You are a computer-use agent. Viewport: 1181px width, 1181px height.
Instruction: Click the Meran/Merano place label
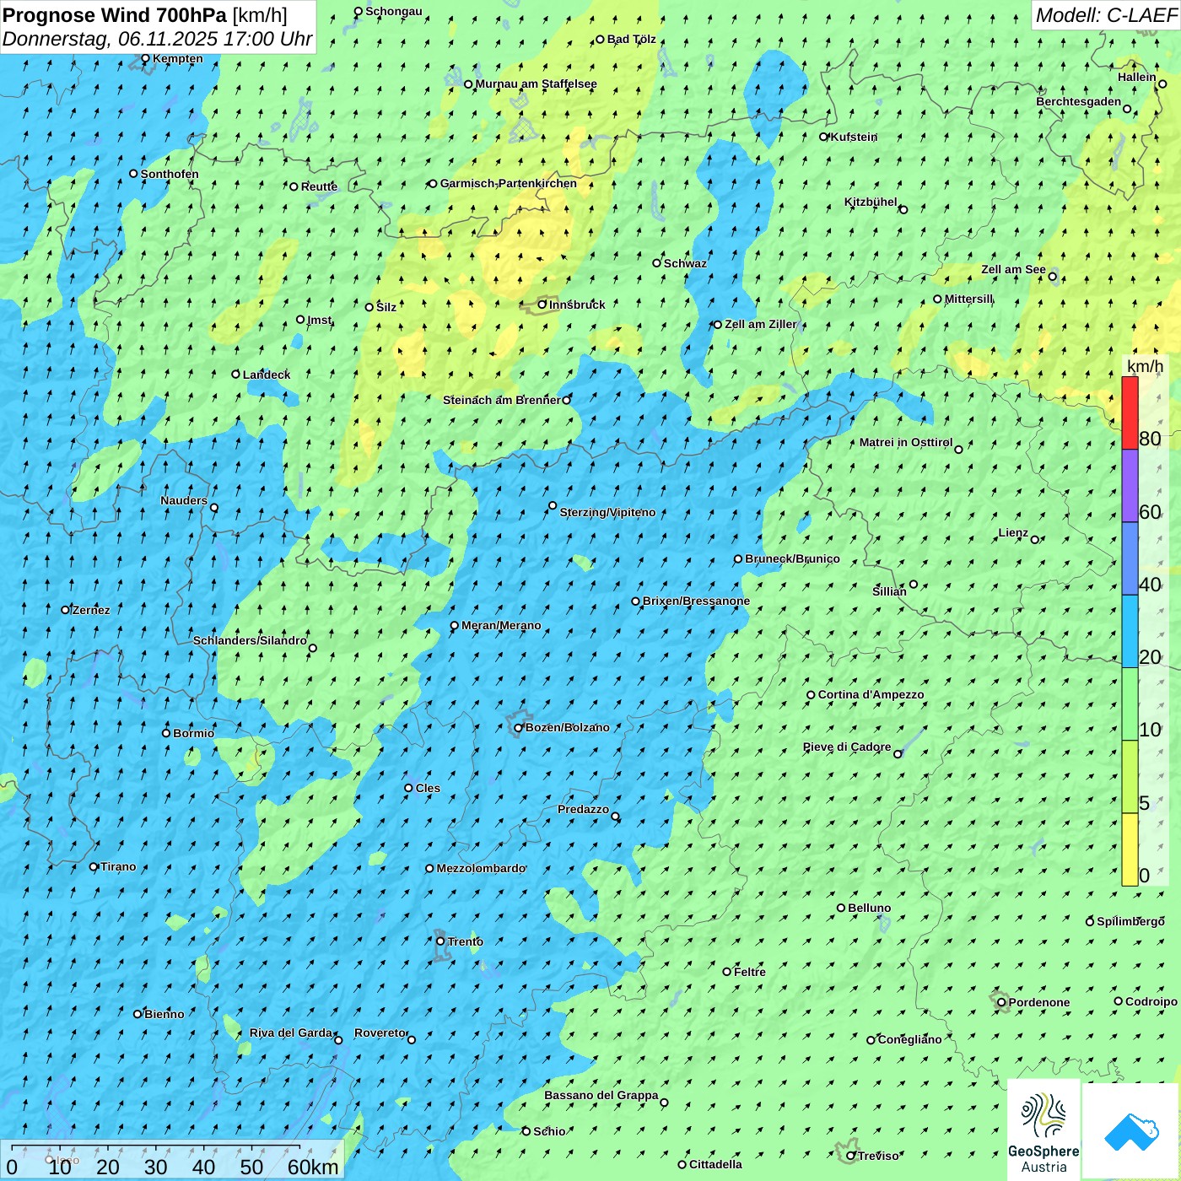(x=501, y=625)
